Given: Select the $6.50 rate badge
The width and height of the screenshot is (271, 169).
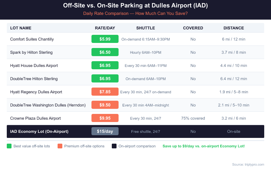Looking at the screenshot, I should 105,52.
